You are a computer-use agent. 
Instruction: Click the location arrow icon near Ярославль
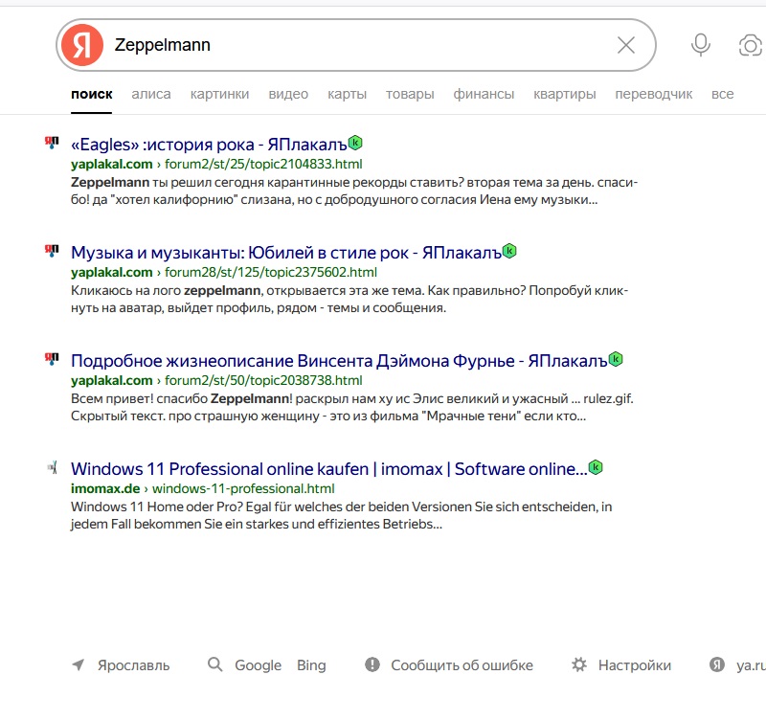coord(79,664)
